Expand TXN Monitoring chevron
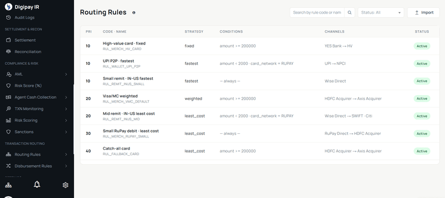 coord(66,109)
